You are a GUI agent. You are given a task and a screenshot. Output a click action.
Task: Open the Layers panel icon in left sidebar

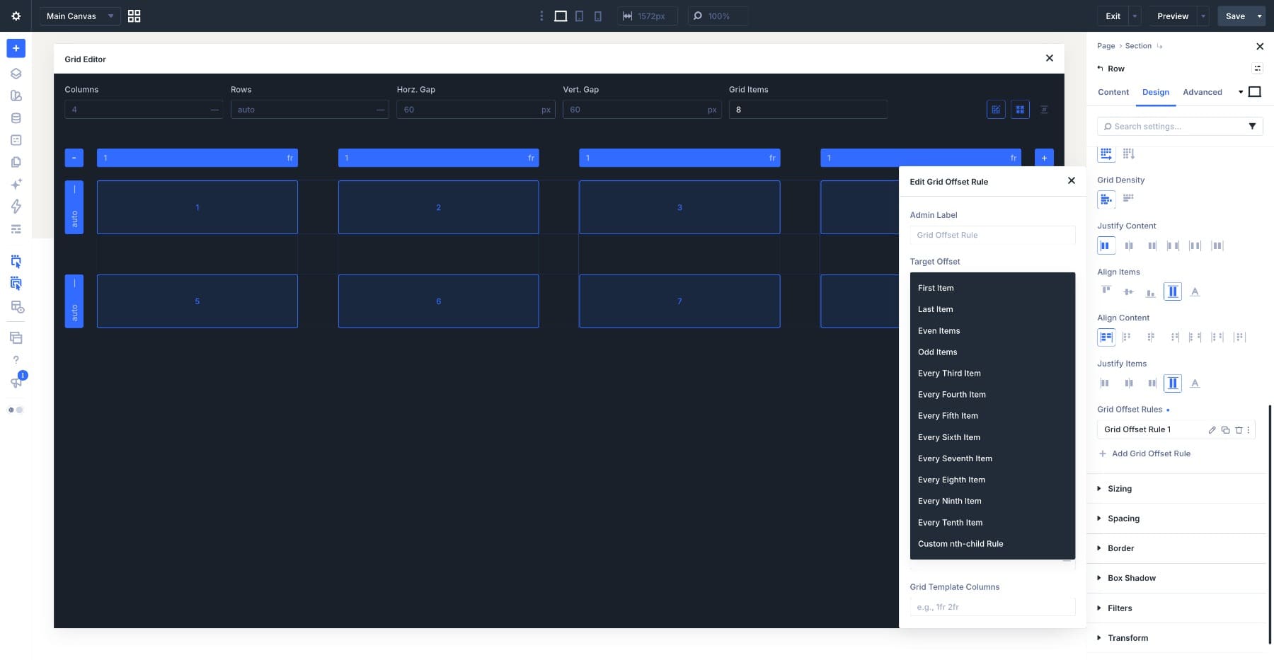click(16, 74)
